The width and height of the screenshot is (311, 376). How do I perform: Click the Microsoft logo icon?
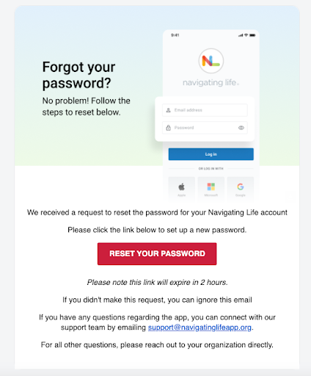tap(211, 187)
